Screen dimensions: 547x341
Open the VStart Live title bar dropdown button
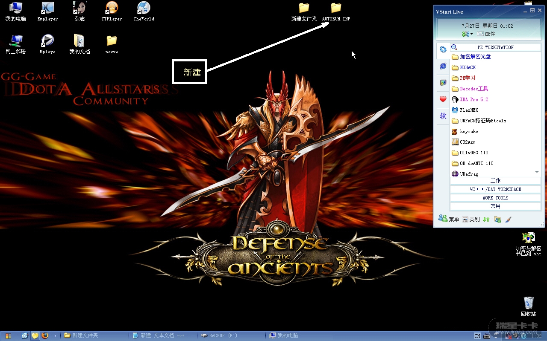coord(532,11)
